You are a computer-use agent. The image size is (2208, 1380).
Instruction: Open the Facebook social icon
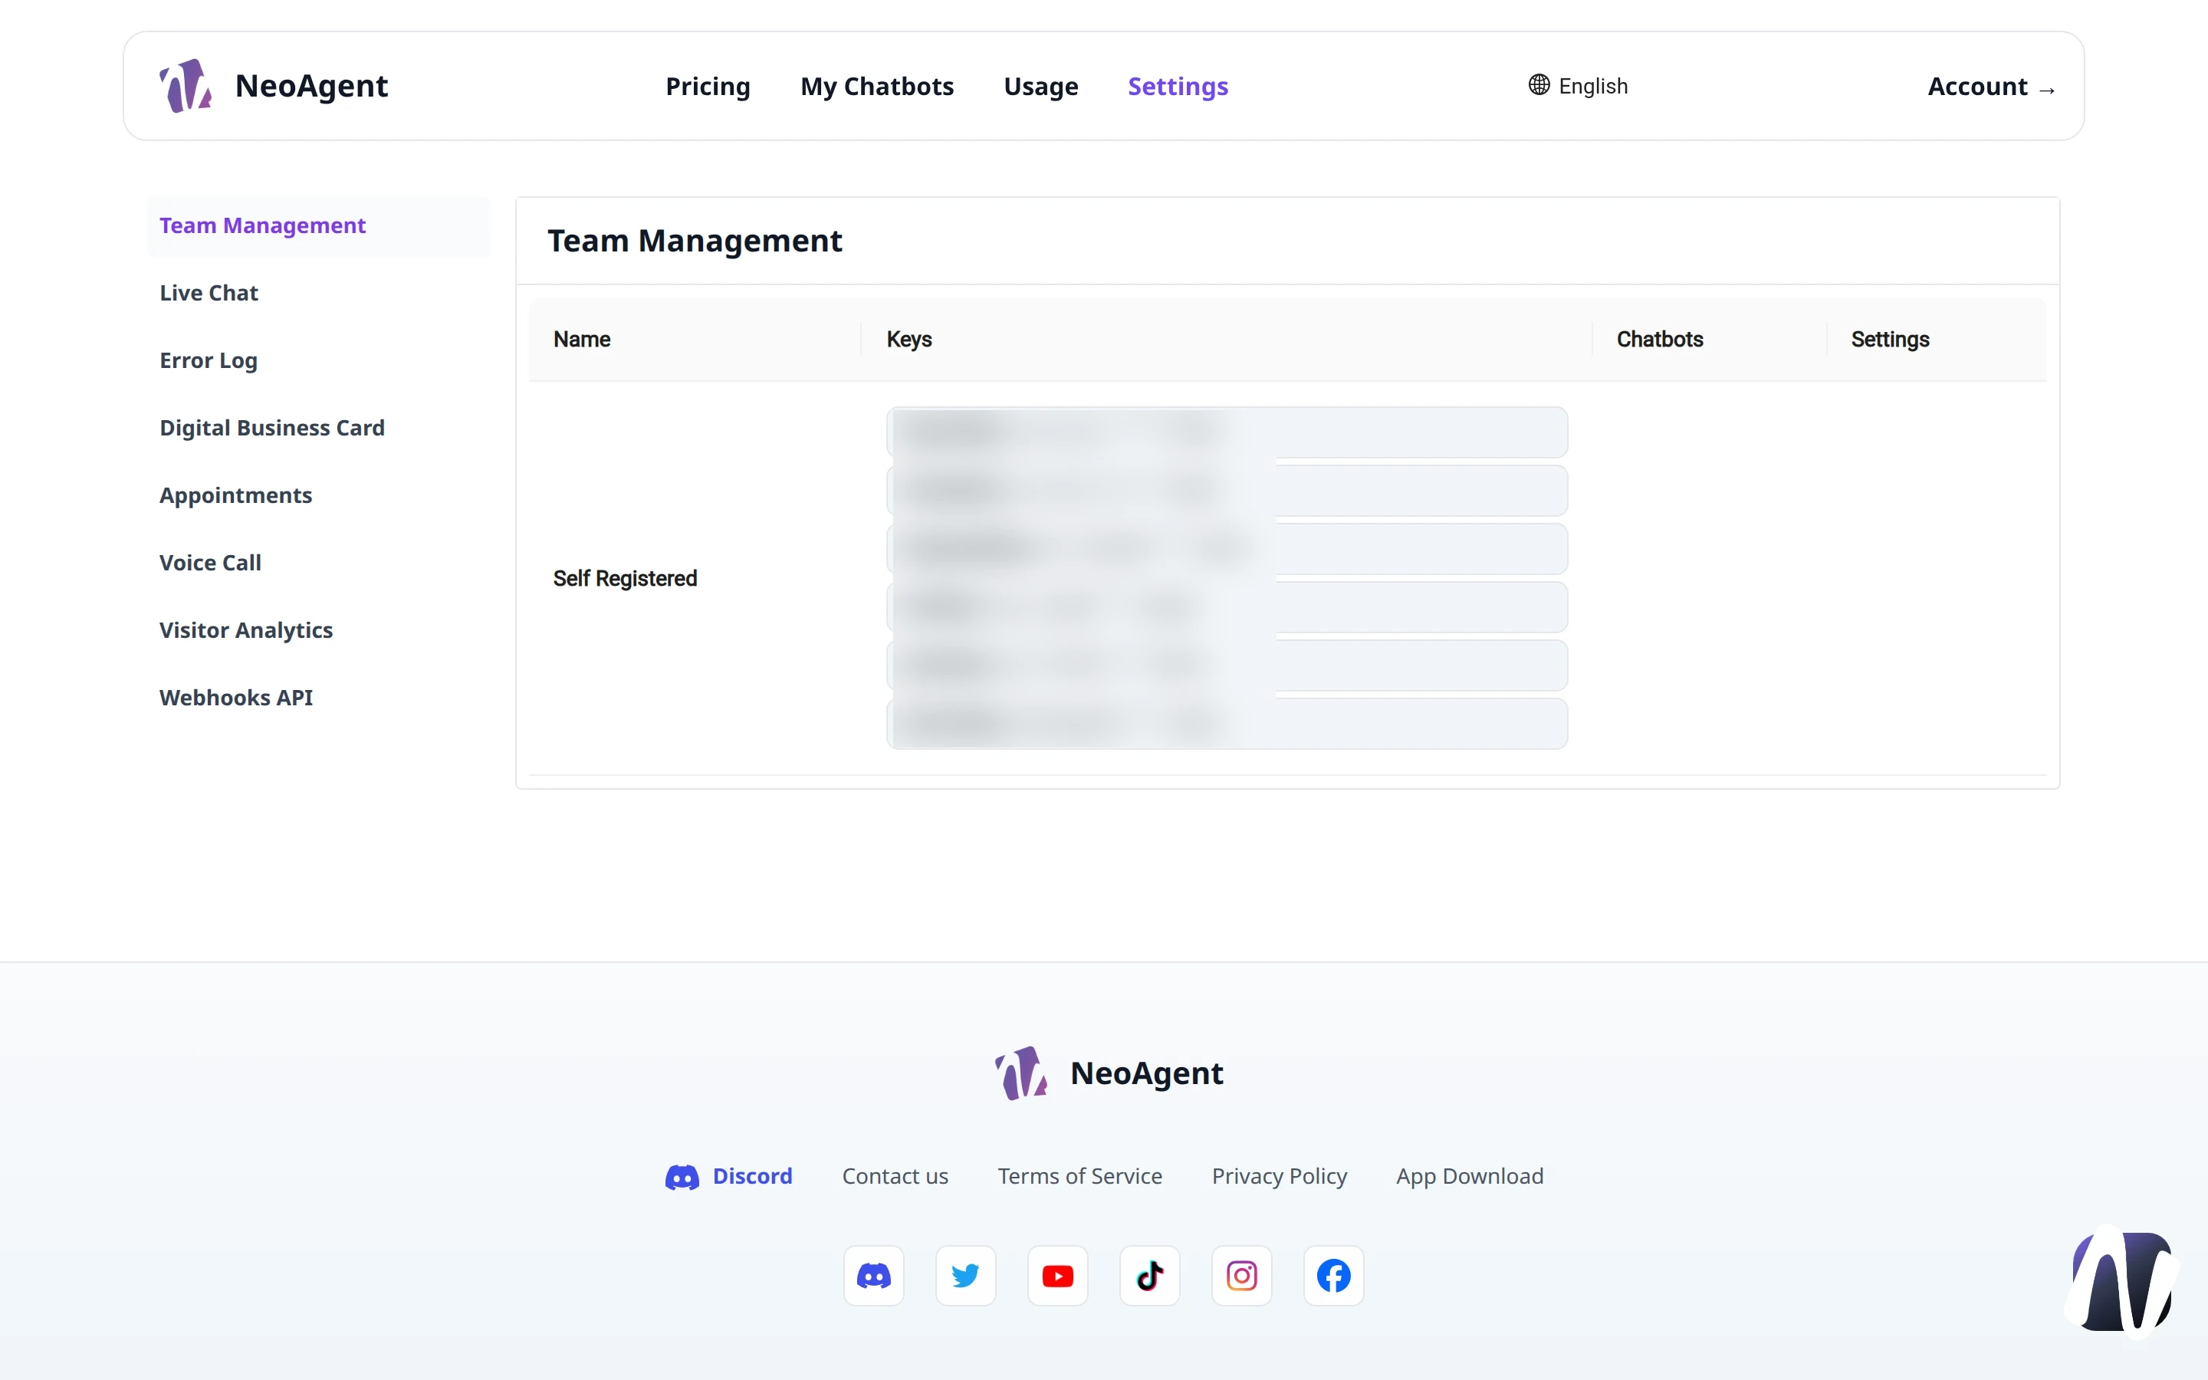pyautogui.click(x=1333, y=1275)
